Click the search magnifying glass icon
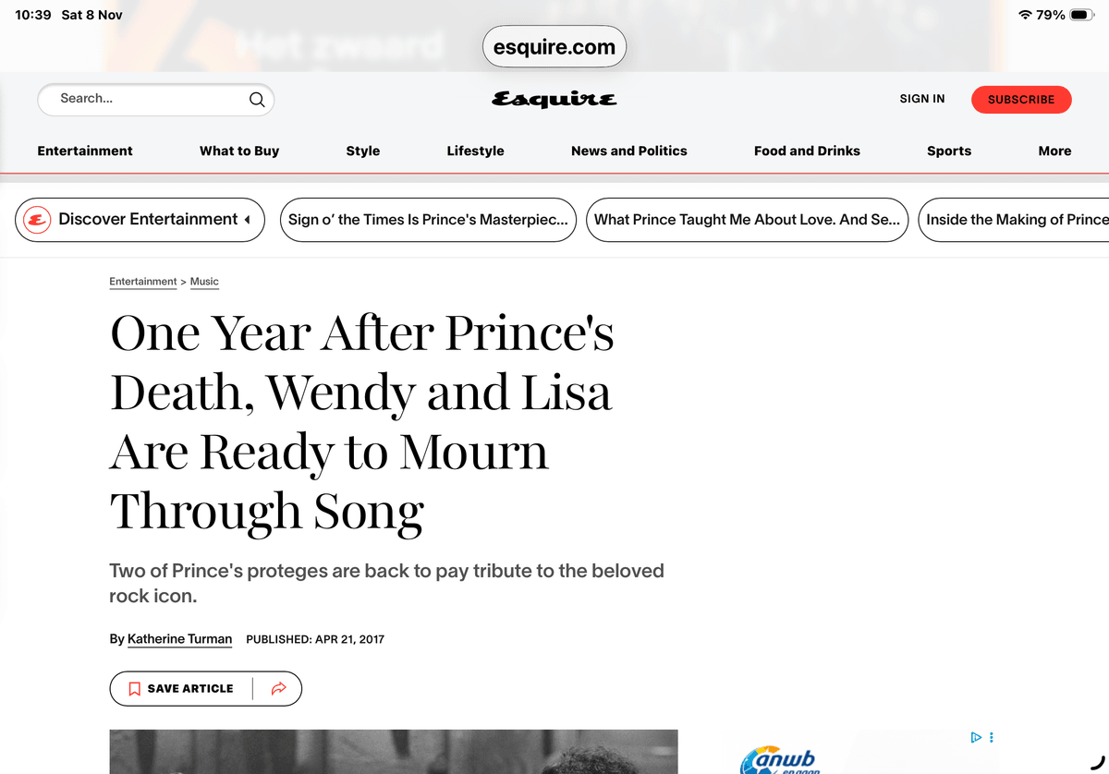The height and width of the screenshot is (774, 1109). pos(257,100)
